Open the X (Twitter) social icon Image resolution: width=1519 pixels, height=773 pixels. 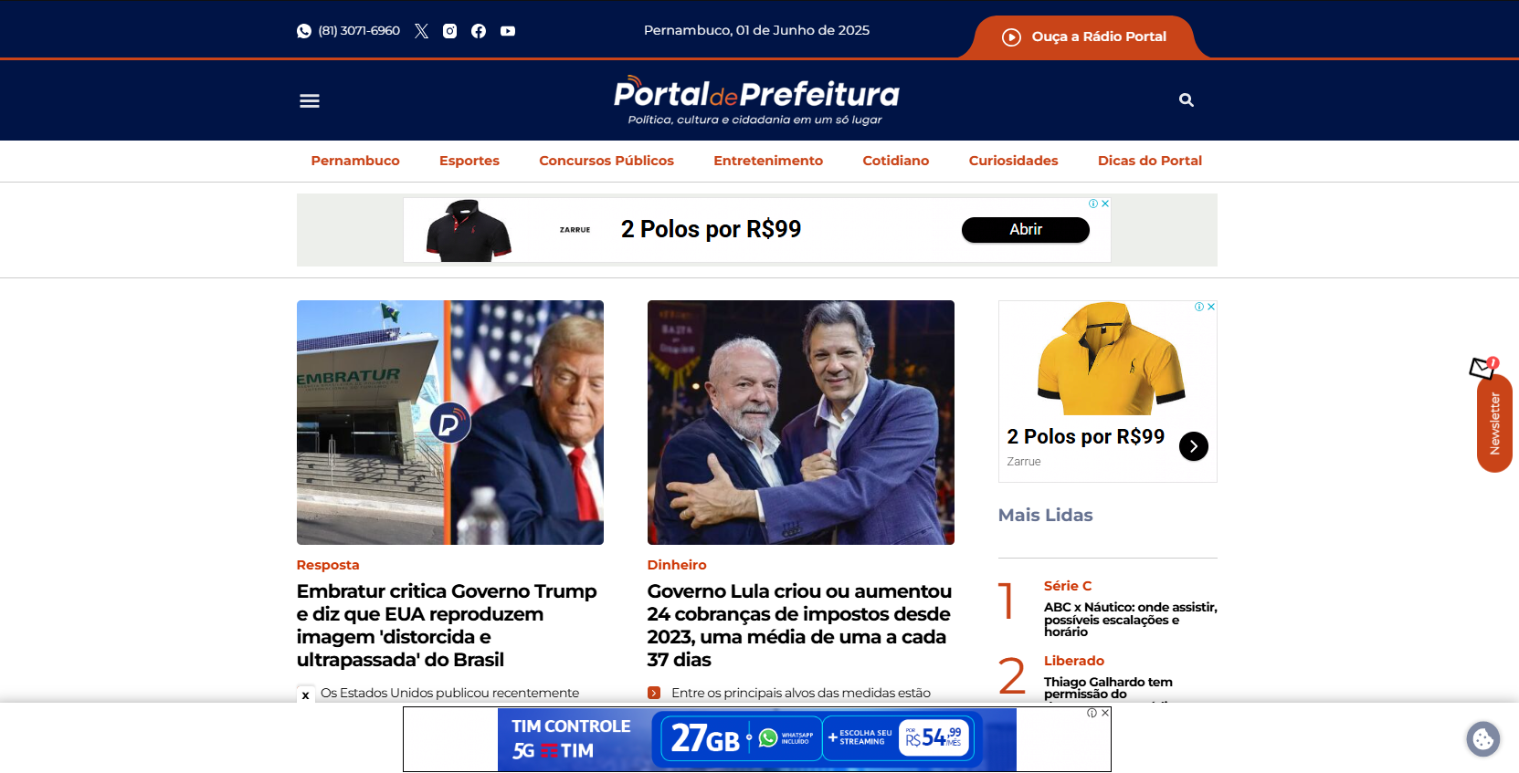[x=421, y=31]
